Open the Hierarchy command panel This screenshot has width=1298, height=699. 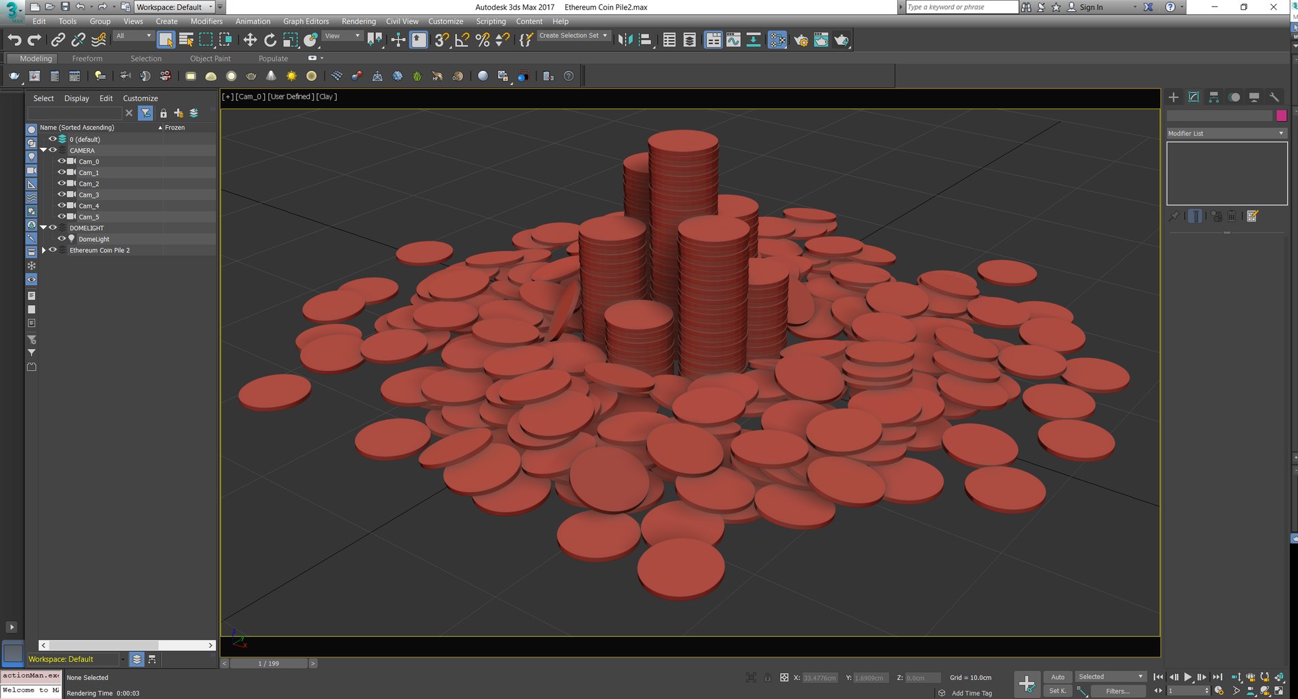[x=1214, y=97]
